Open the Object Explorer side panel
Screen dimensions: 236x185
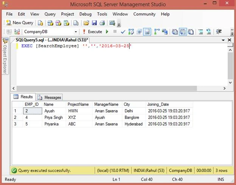(5, 56)
